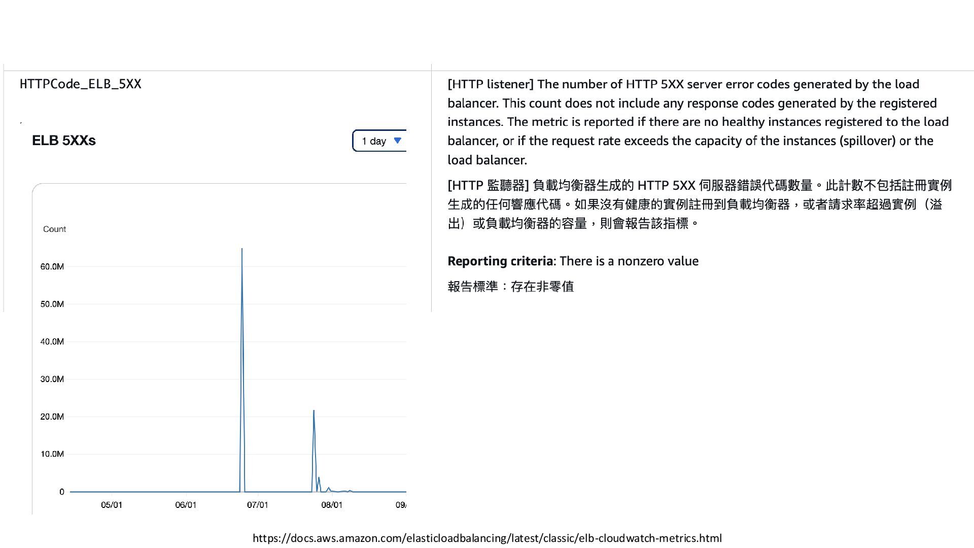Click the 20M spike peak before 08/01
The width and height of the screenshot is (974, 548).
pos(314,412)
